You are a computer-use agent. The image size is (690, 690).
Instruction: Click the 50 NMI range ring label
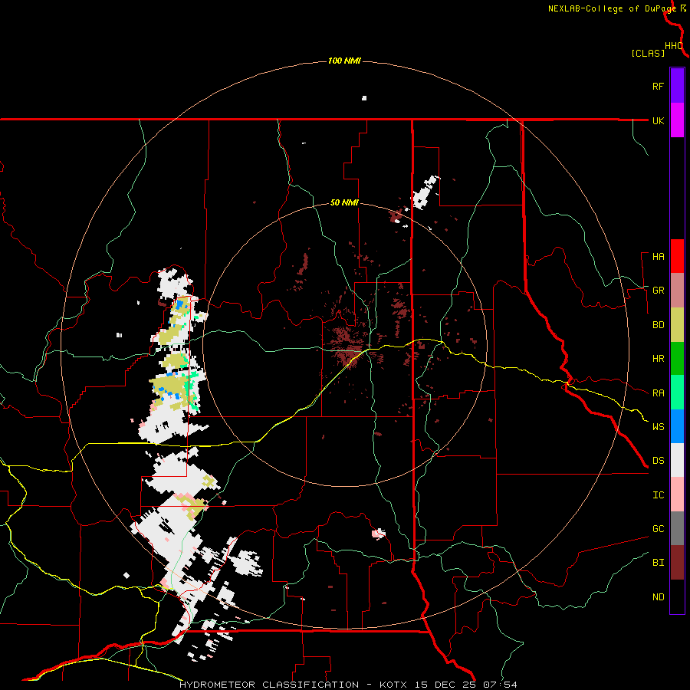344,203
